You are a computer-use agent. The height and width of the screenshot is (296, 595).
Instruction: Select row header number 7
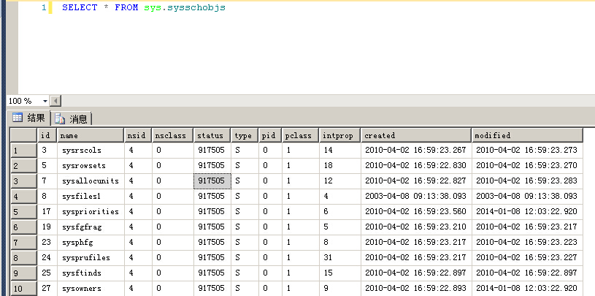(x=23, y=243)
